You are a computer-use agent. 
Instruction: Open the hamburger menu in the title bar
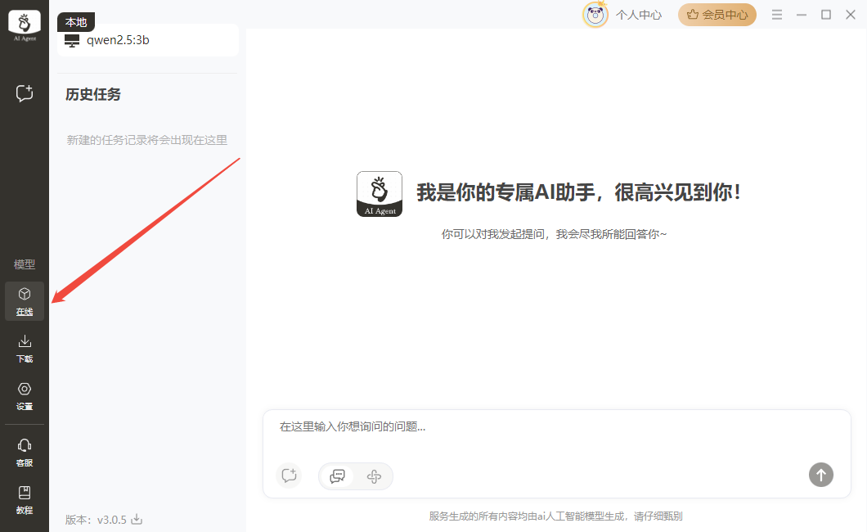click(x=777, y=15)
